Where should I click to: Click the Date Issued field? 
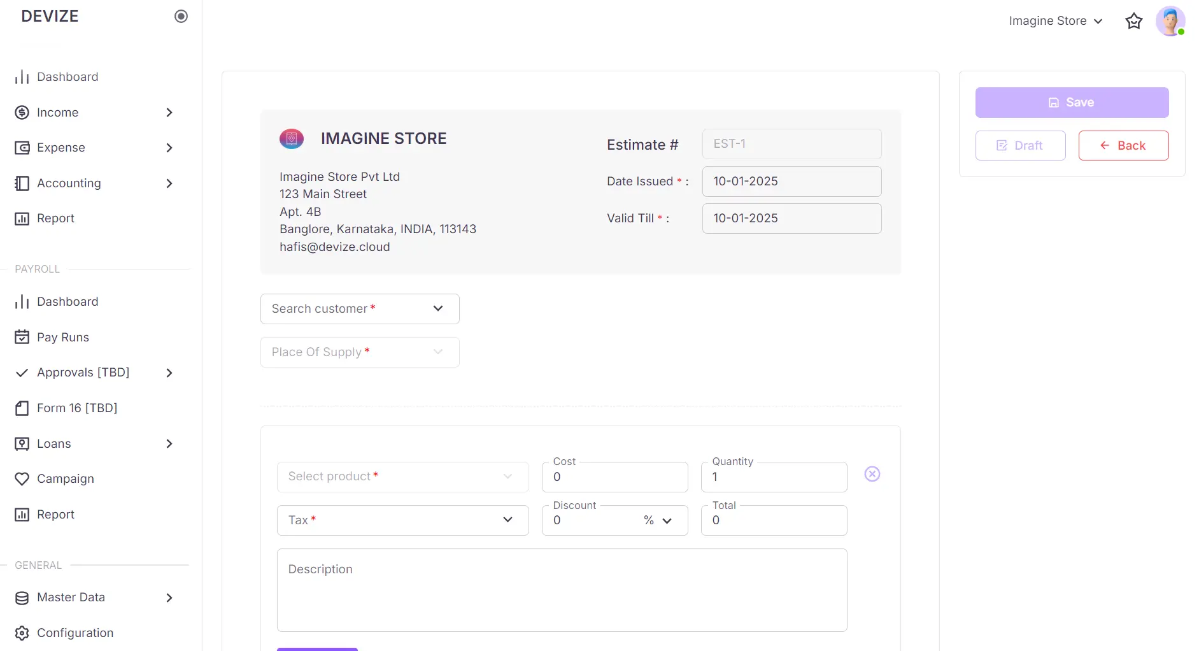791,182
